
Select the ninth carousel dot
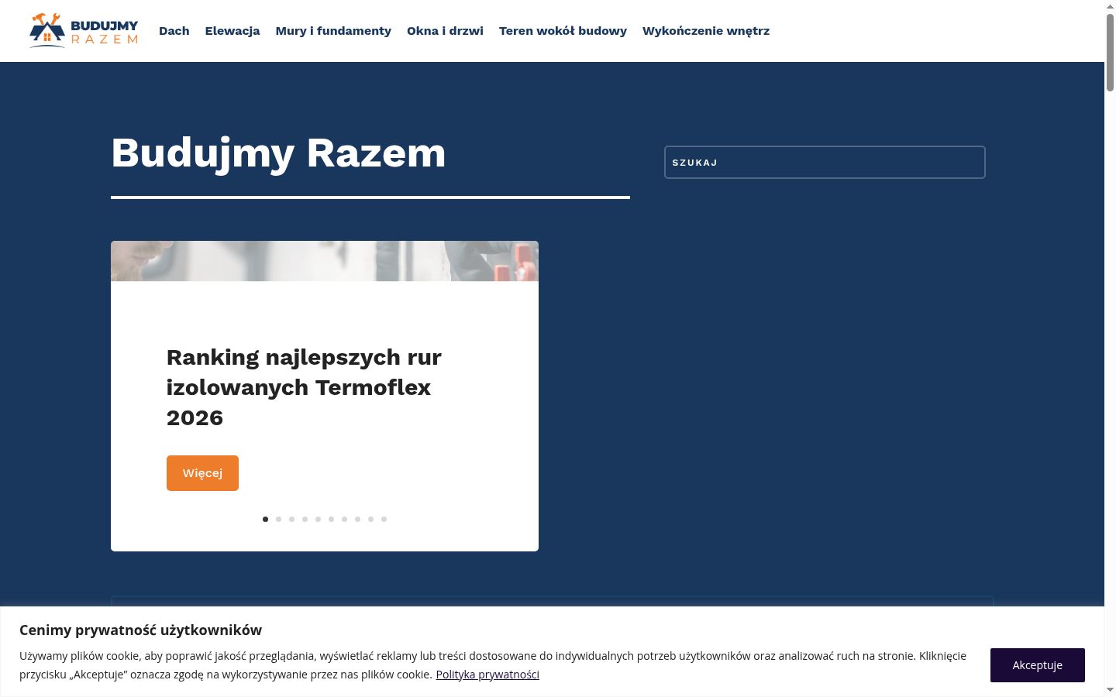tap(370, 519)
